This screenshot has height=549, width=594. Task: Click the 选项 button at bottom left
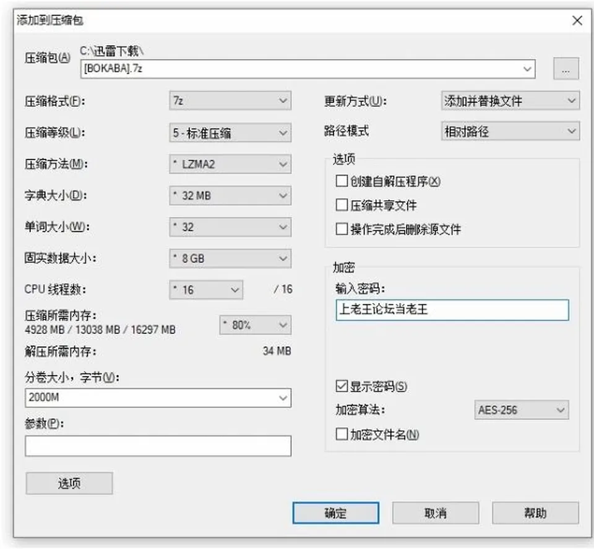[69, 483]
